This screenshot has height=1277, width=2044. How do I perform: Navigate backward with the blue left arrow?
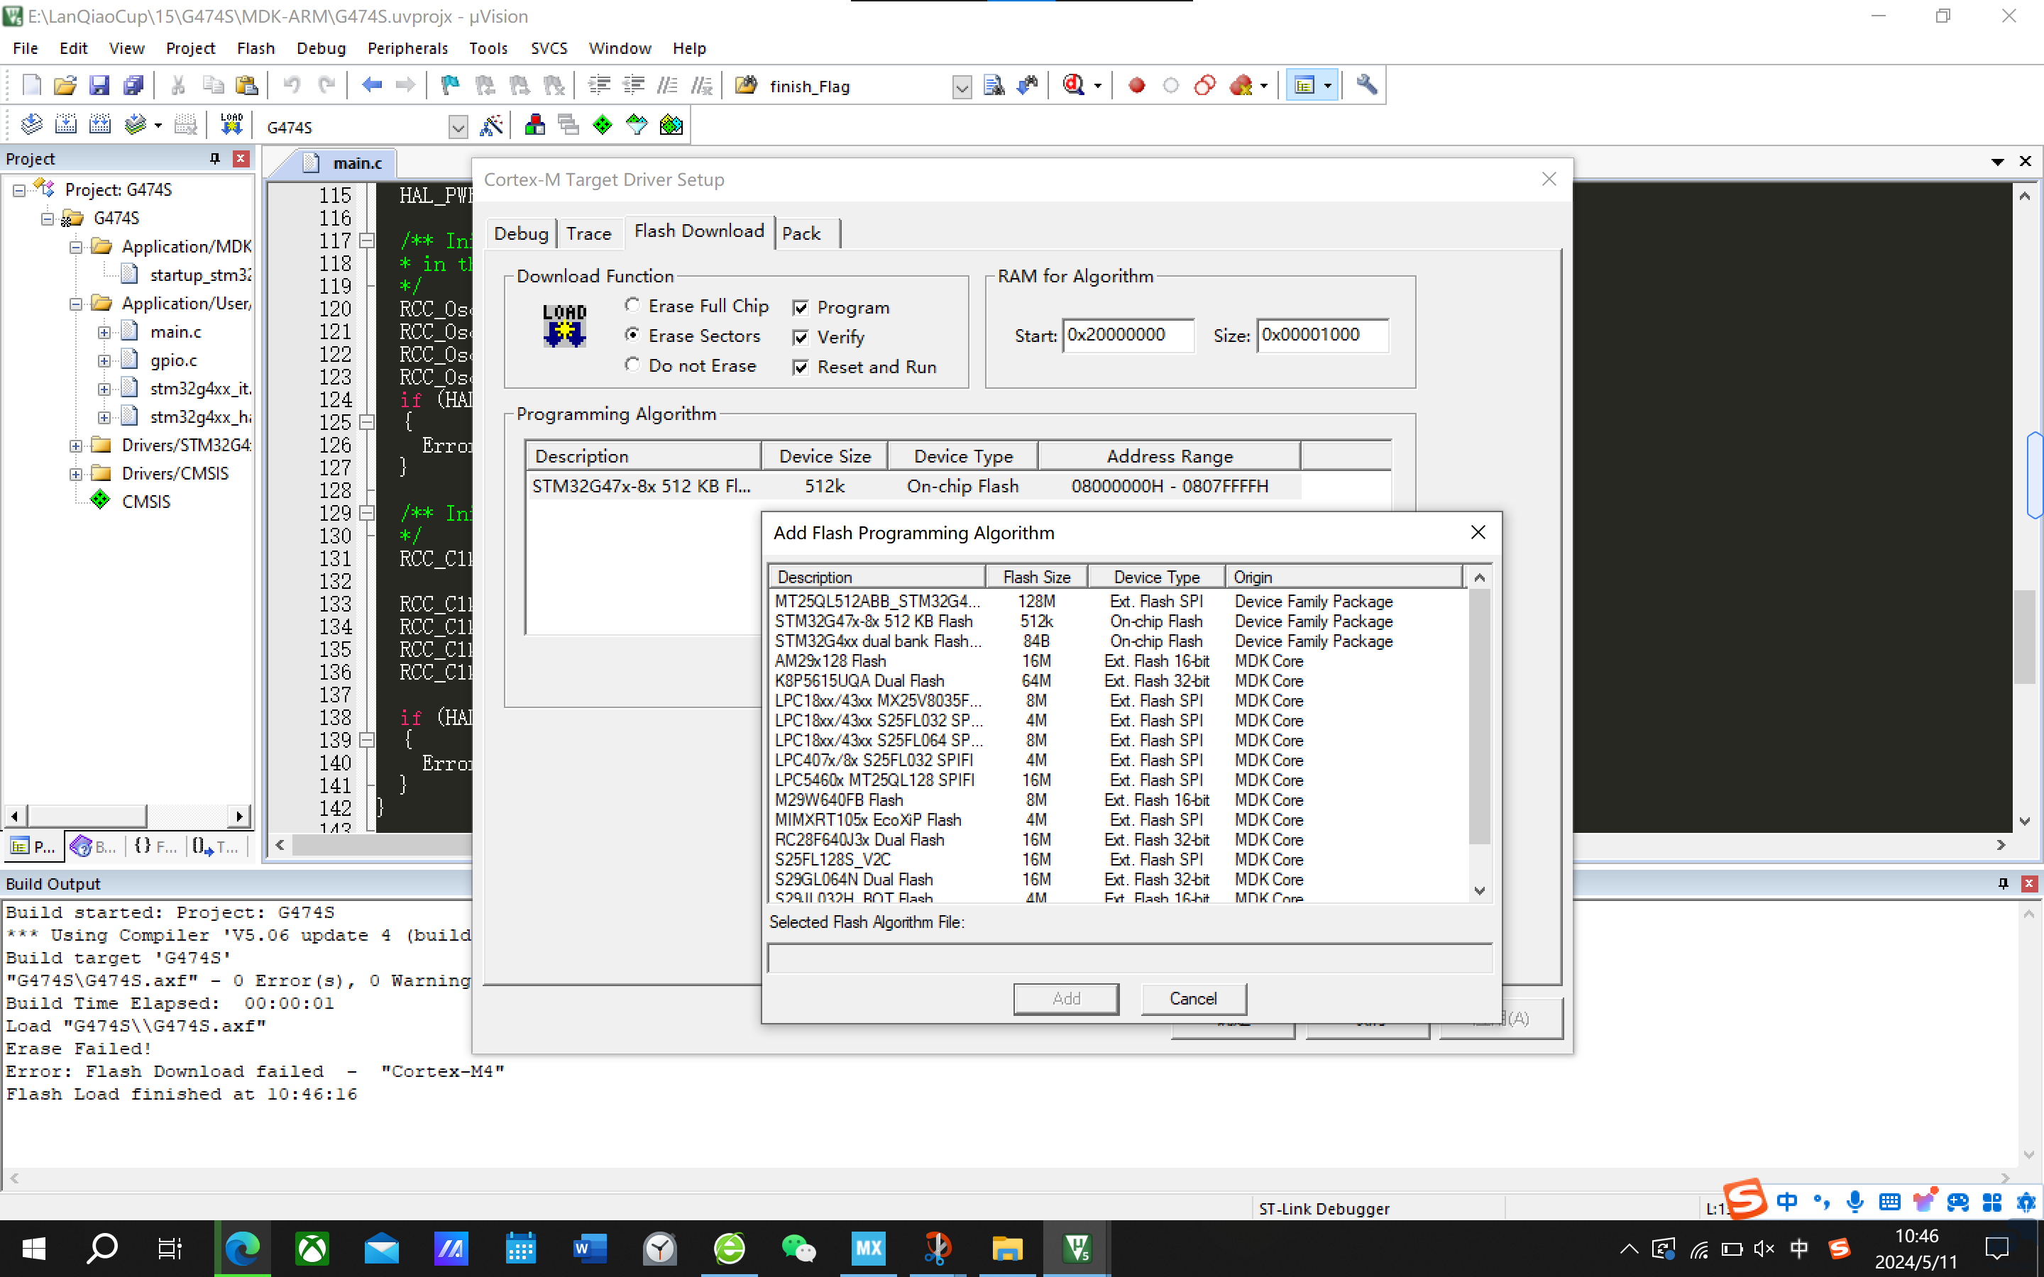point(372,85)
